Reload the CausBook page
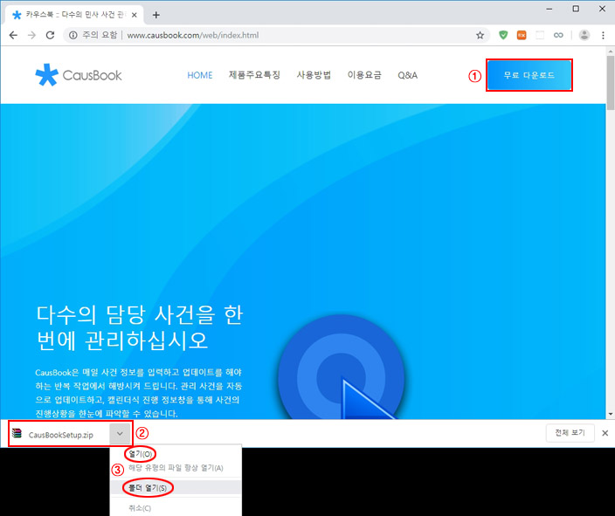 click(x=50, y=35)
